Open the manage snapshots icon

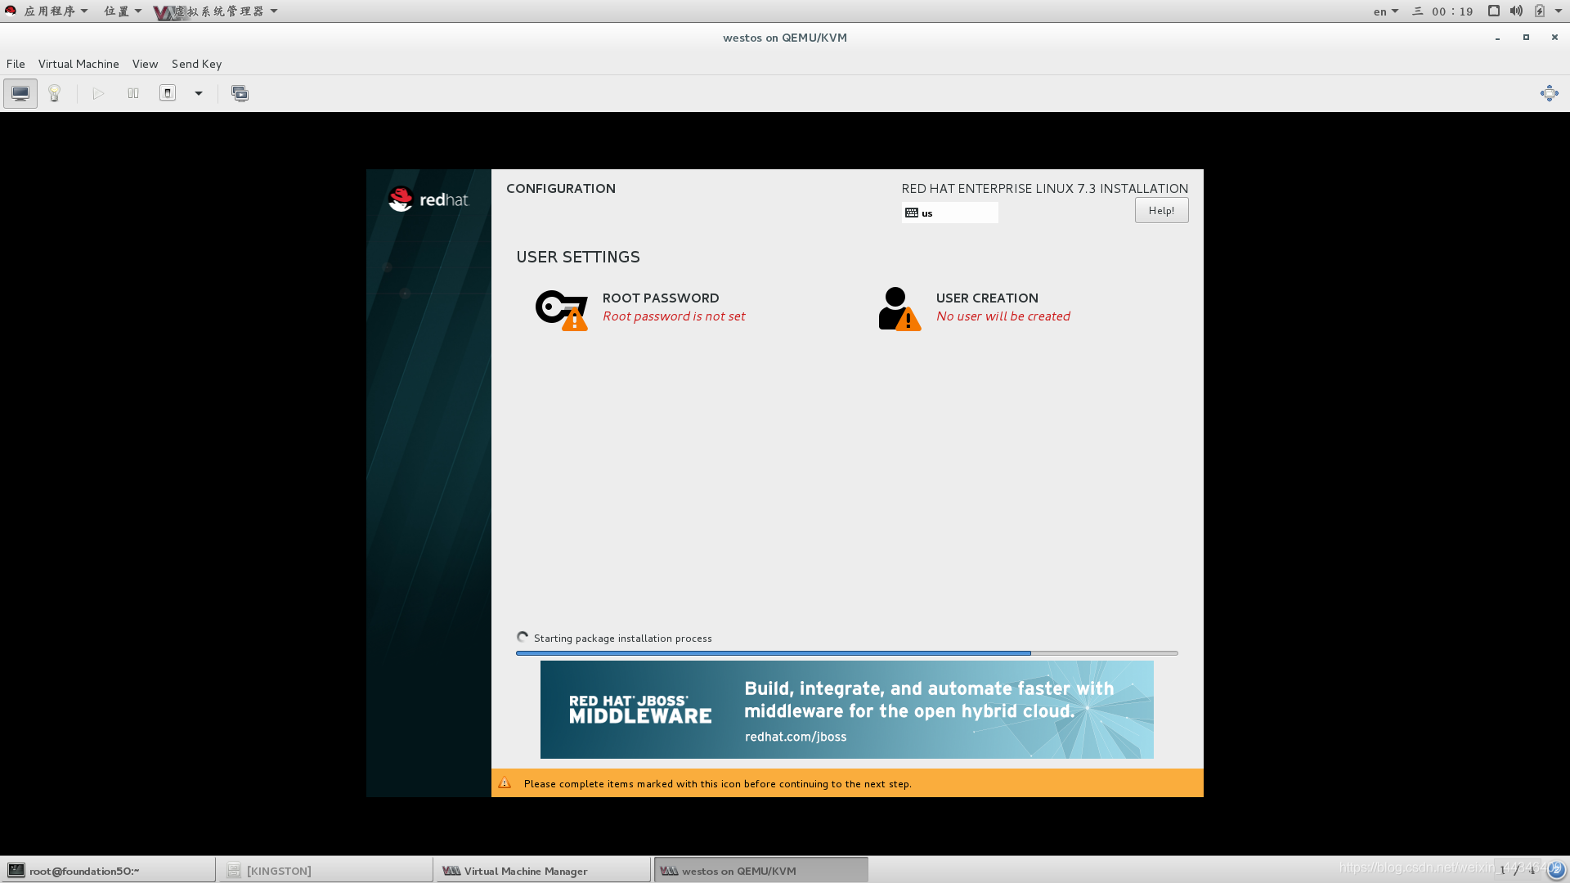(240, 93)
